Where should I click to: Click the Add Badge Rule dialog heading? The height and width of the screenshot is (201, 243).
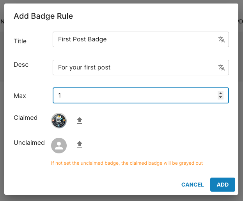[43, 16]
